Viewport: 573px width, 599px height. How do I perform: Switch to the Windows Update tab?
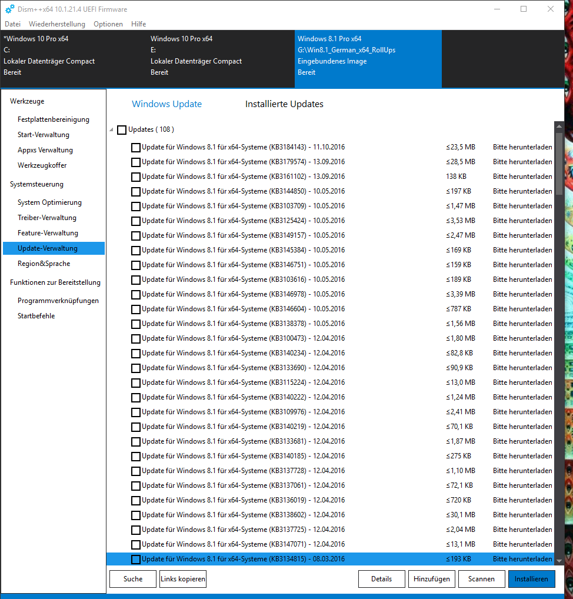click(x=166, y=104)
